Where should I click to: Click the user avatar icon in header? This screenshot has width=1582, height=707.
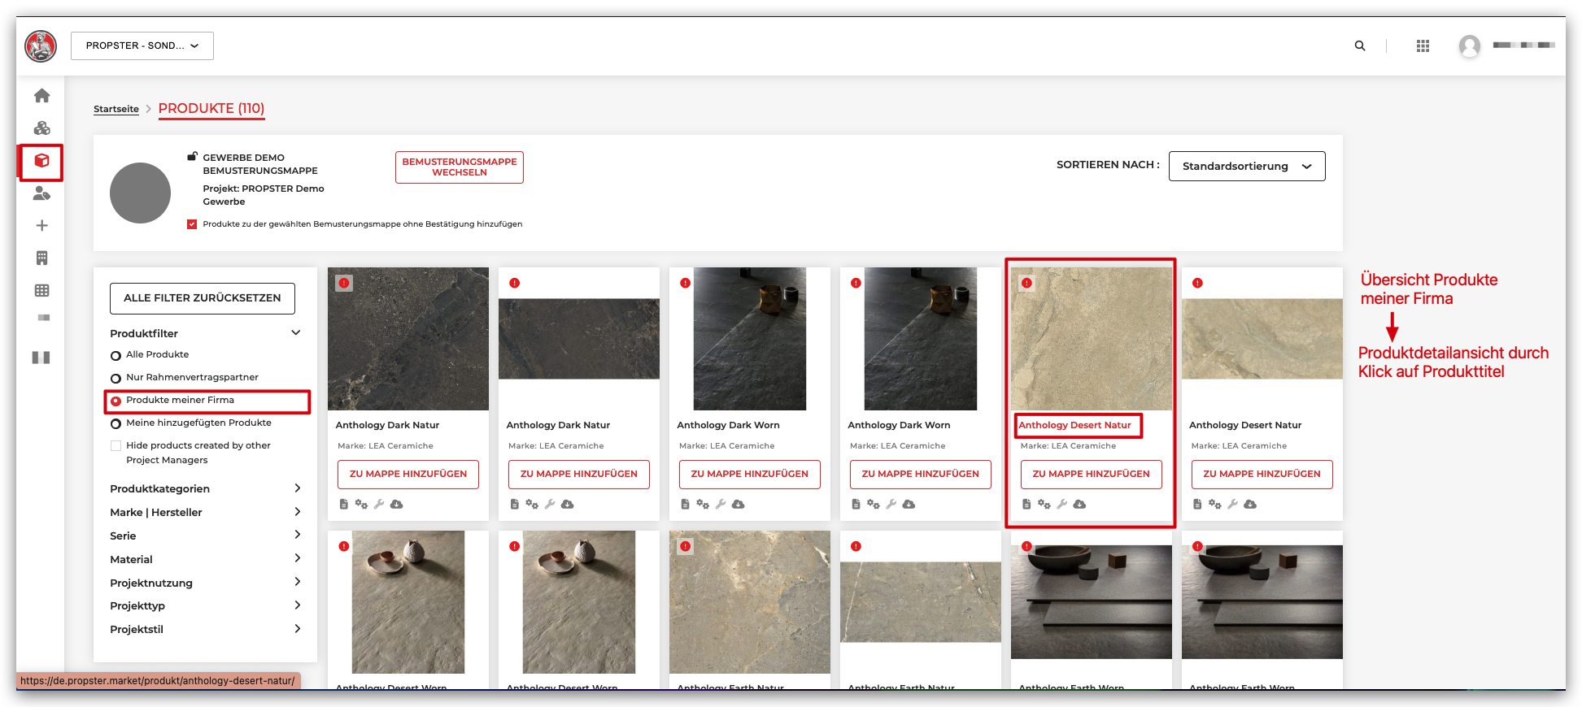tap(1469, 46)
